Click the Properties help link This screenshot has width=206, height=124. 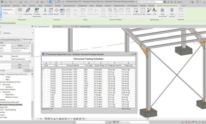coord(2,70)
